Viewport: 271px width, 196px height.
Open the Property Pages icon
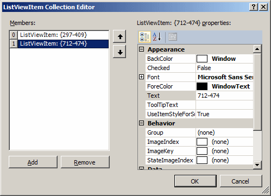pos(173,37)
